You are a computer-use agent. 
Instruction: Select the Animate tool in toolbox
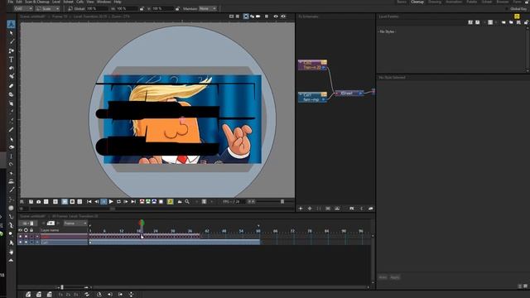[11, 24]
